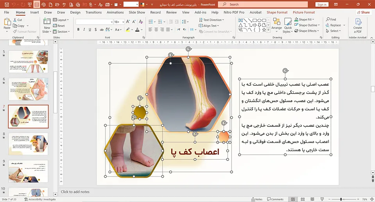Screen dimensions: 375x202
Task: Open Align Text dropdown
Action: tap(209, 25)
